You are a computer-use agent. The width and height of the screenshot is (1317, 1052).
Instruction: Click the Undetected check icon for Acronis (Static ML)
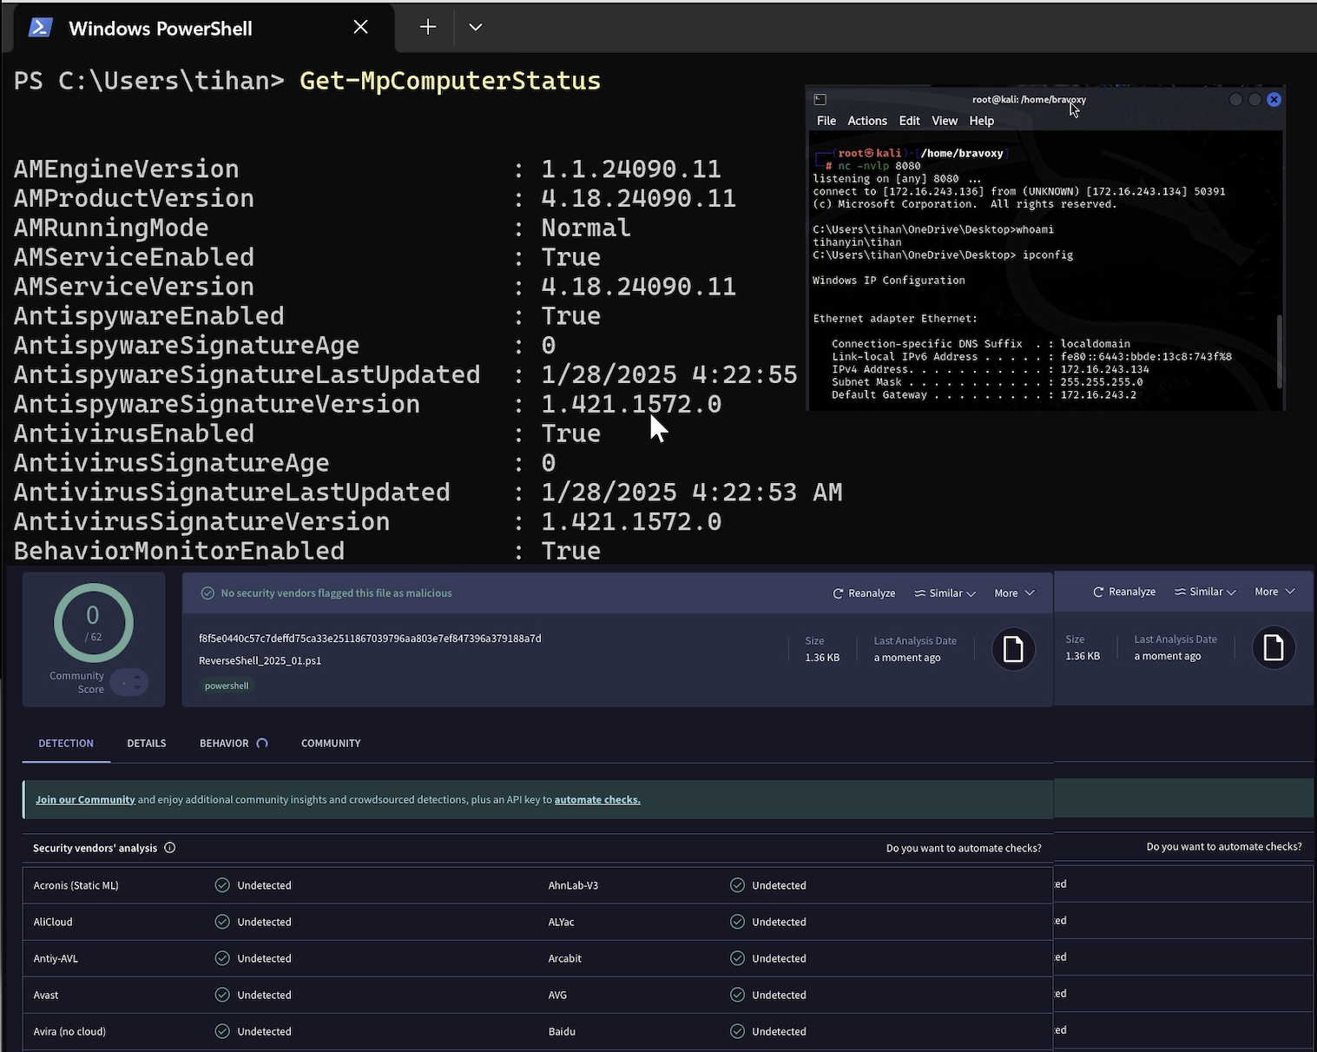coord(222,885)
